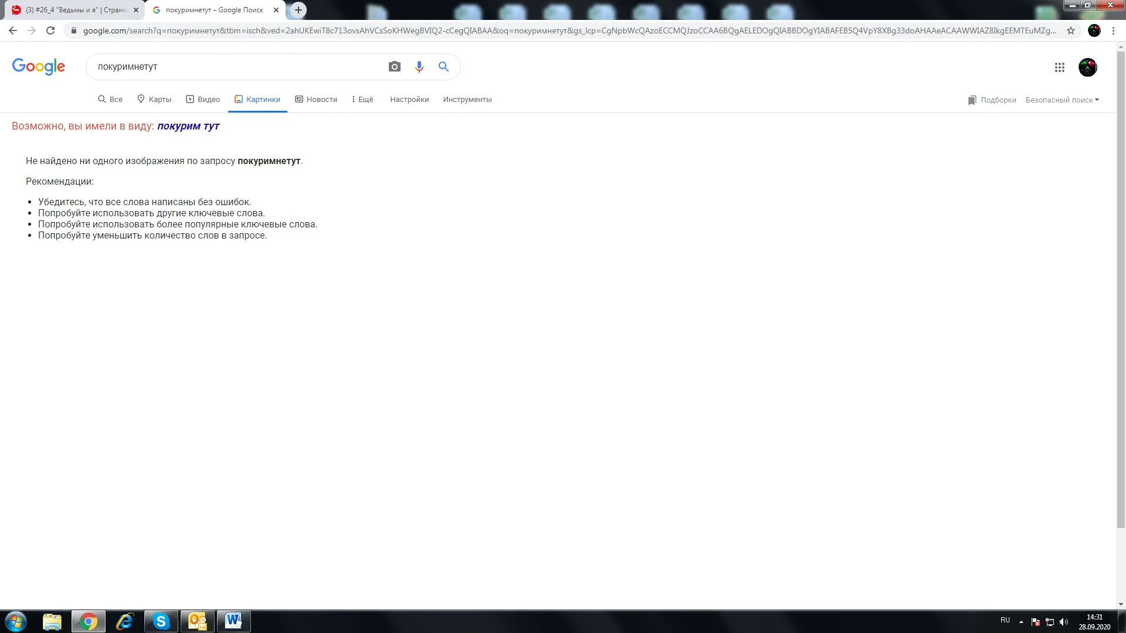1126x633 pixels.
Task: Click the blue magnifier search button
Action: click(443, 67)
